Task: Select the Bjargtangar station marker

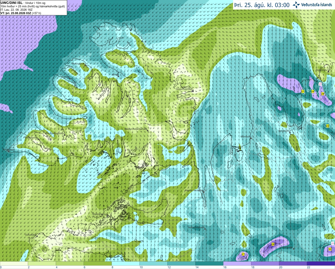Action: click(x=9, y=151)
